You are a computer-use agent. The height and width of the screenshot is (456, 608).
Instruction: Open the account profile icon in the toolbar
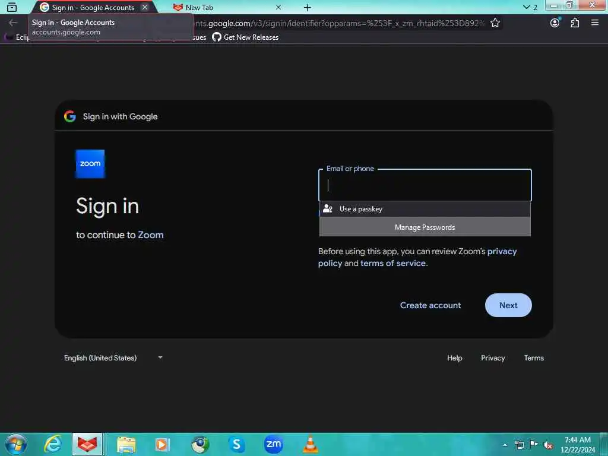[555, 23]
